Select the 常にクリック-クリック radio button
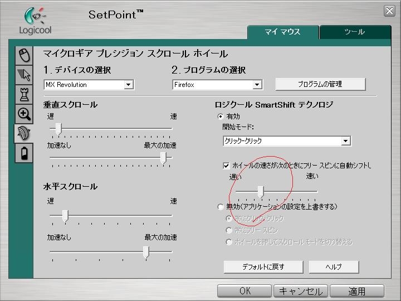Viewport: 401px width, 301px height. [x=229, y=219]
